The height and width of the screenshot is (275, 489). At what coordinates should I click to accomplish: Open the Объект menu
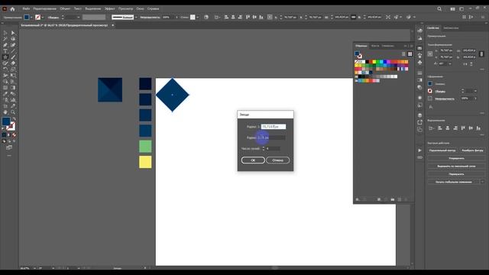tap(65, 8)
